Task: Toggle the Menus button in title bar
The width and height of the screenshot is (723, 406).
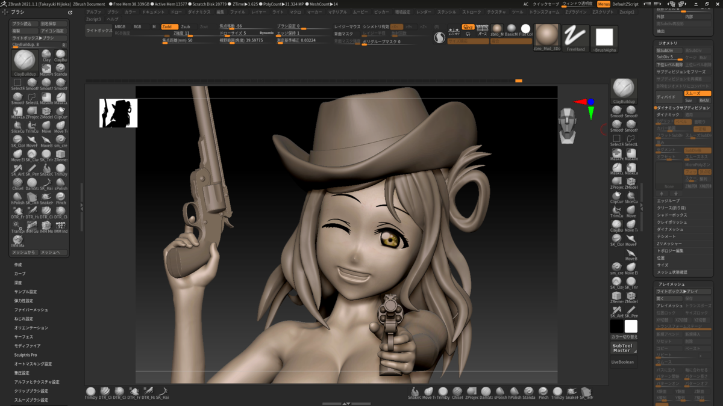Action: point(604,4)
